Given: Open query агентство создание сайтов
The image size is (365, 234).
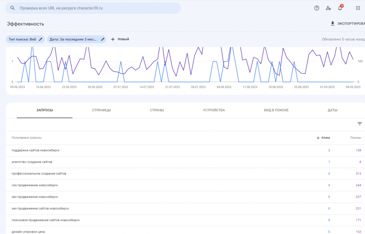Looking at the screenshot, I should tap(32, 162).
